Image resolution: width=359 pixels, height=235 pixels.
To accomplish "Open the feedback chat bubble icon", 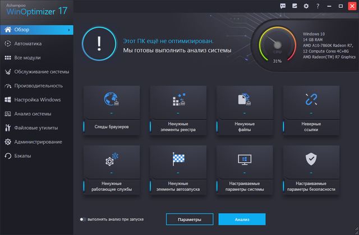I will [x=283, y=6].
